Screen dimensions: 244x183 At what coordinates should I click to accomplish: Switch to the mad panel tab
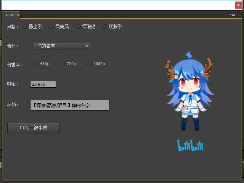[10, 14]
